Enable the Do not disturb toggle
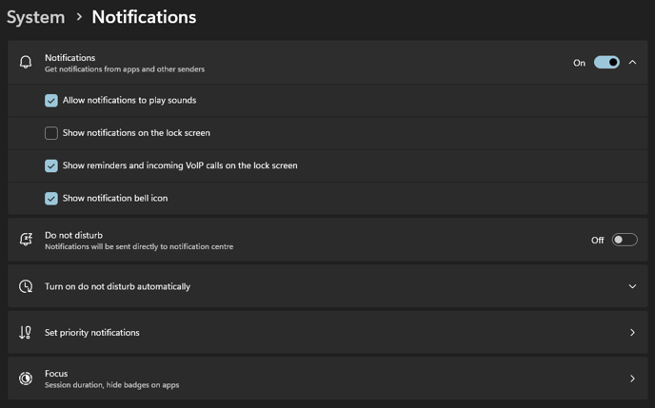 (625, 240)
